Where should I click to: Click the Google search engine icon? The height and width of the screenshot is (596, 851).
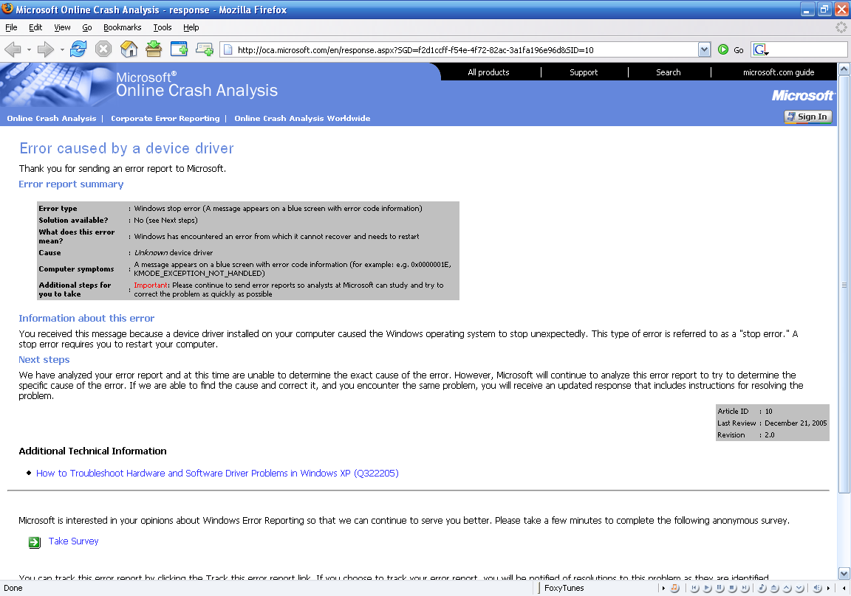coord(761,50)
